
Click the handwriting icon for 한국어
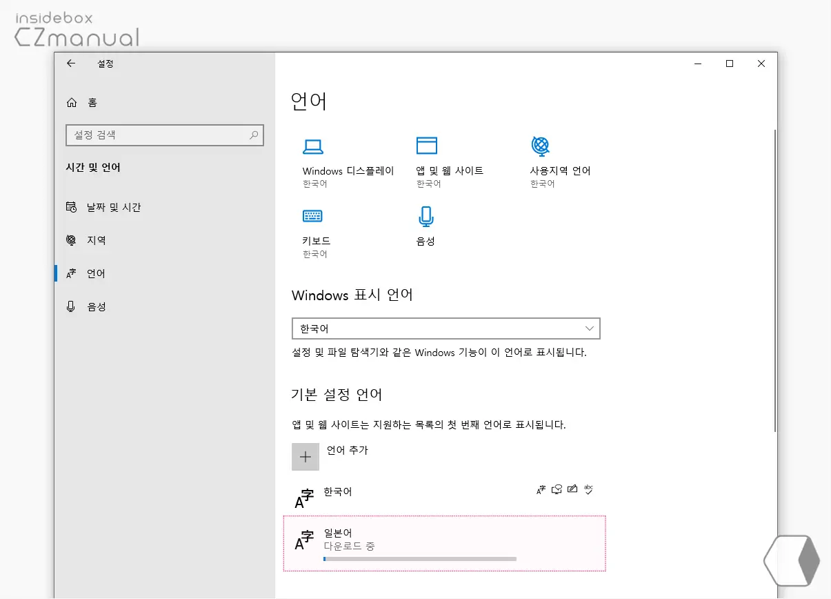coord(572,489)
